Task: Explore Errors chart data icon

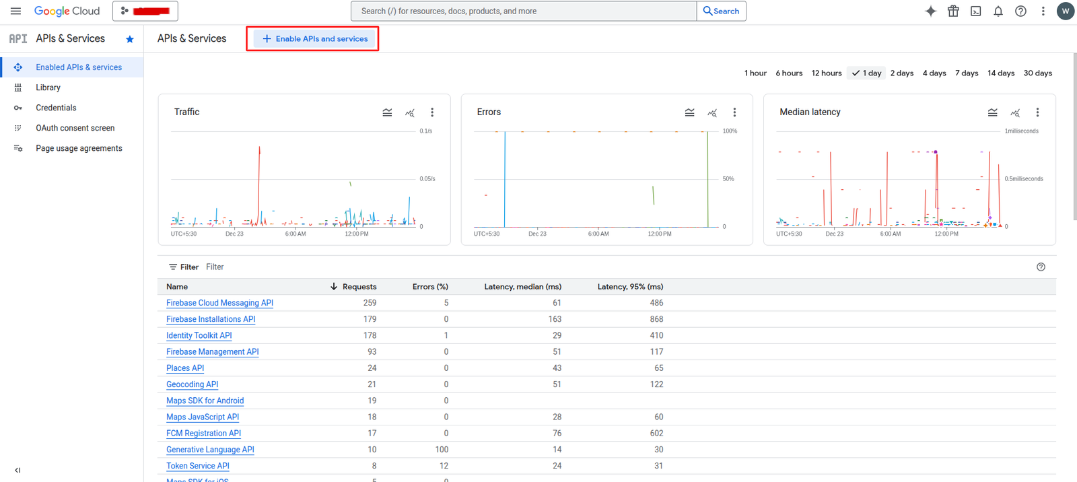Action: pos(712,112)
